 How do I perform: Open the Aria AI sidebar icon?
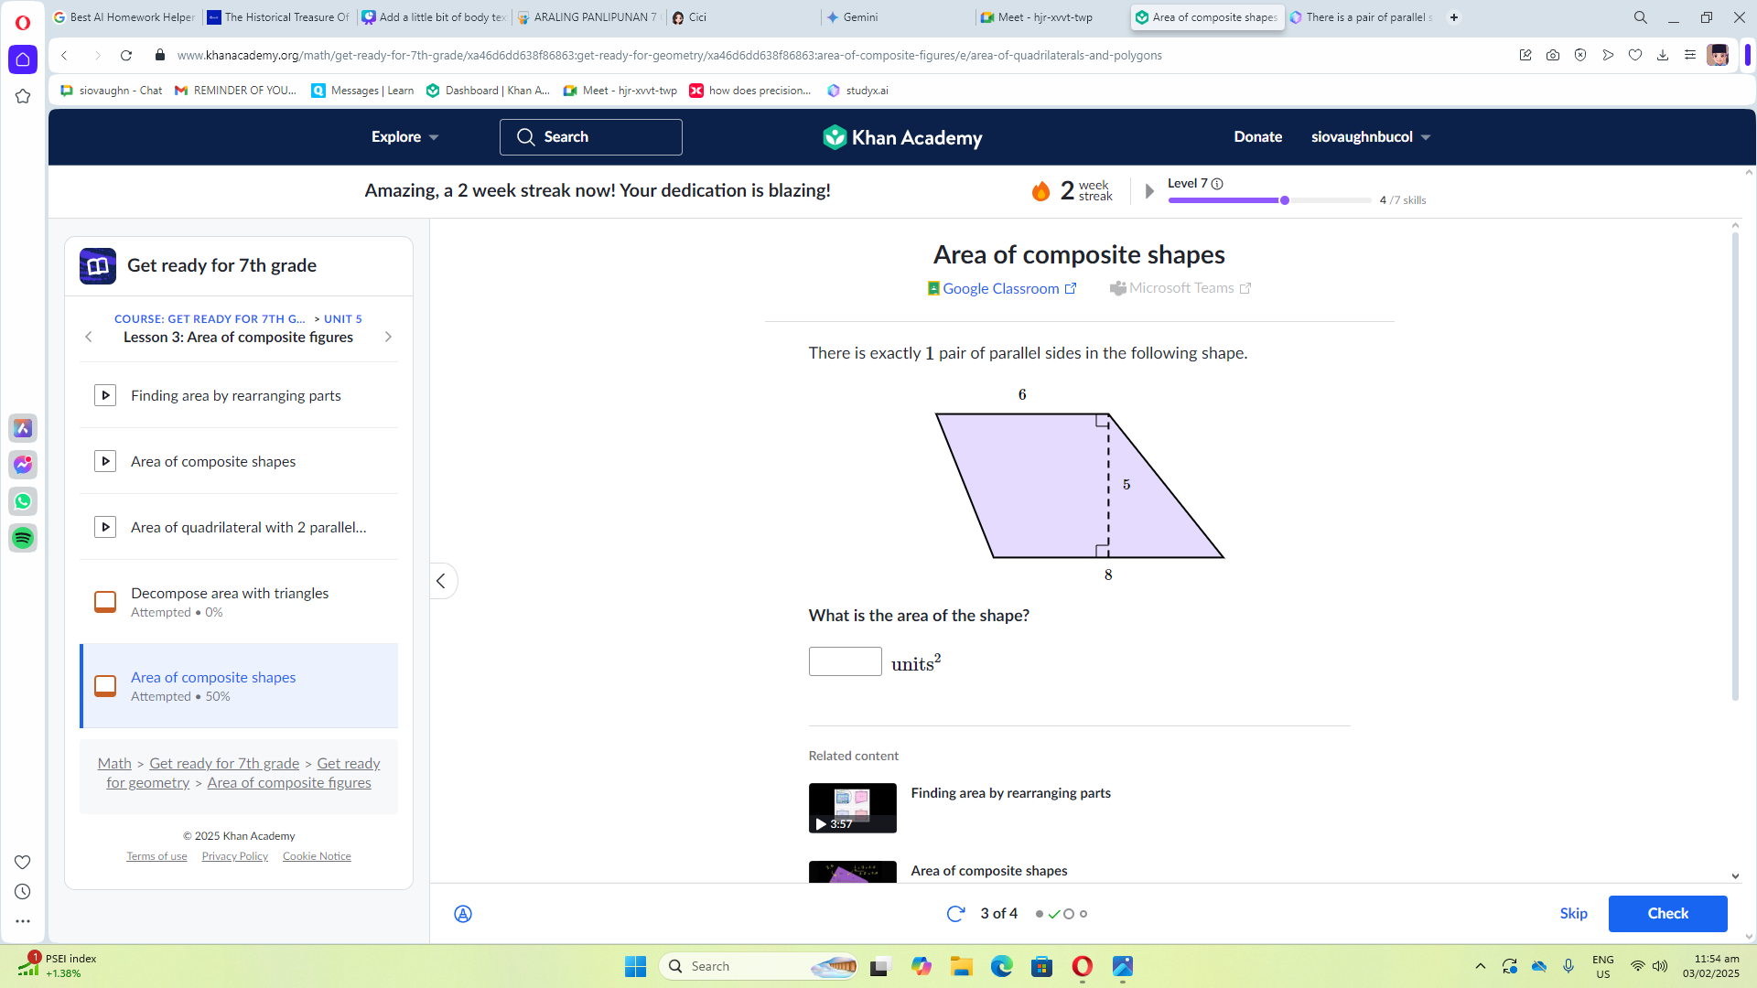click(23, 428)
